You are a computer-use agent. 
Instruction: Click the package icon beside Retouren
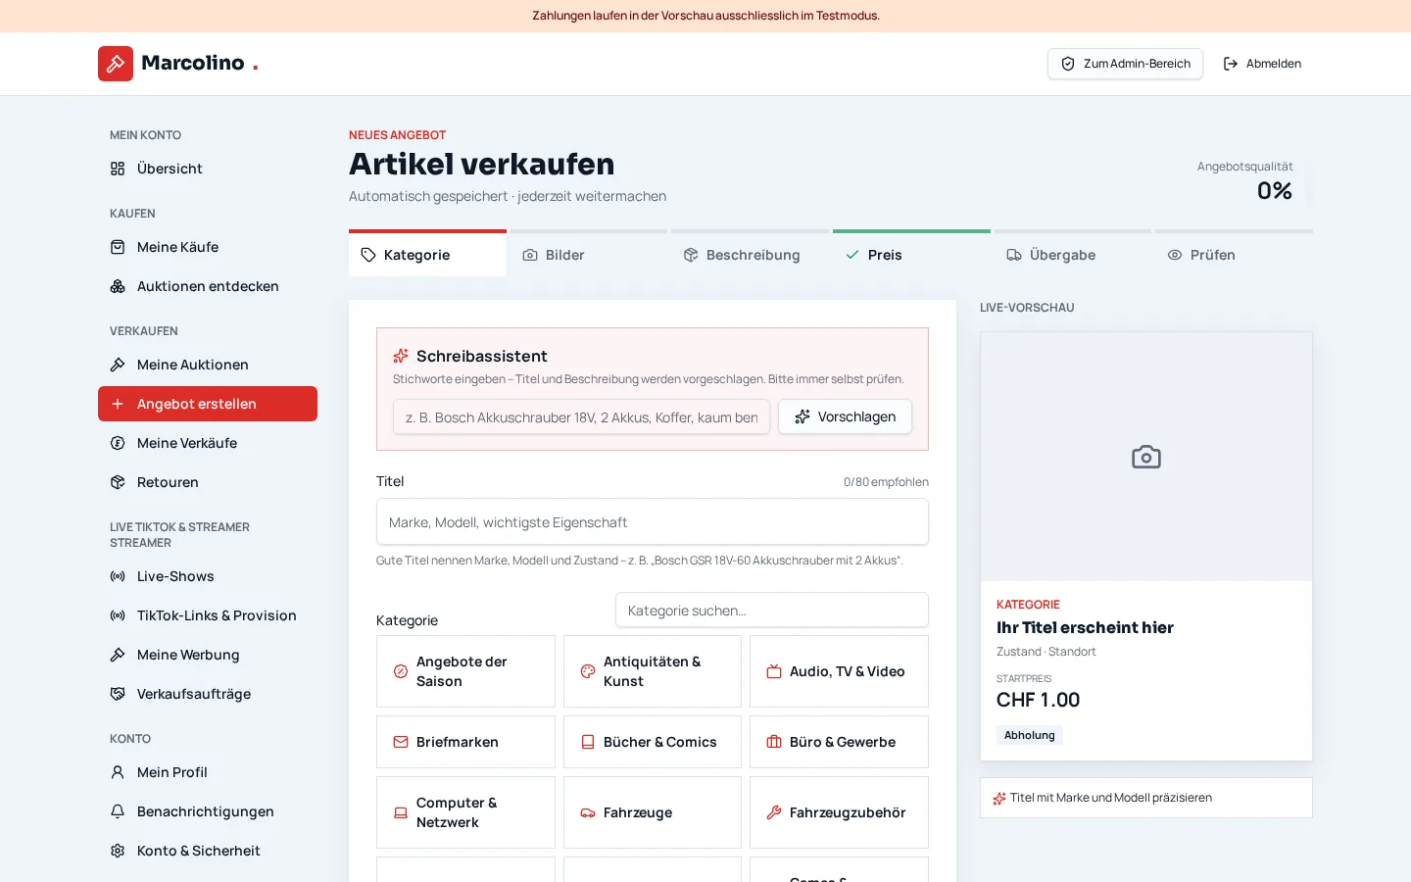point(118,482)
